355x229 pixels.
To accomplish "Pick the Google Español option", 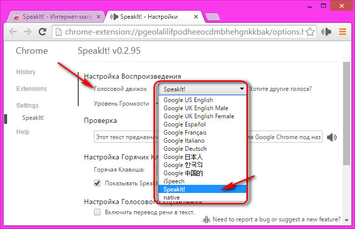I will click(x=202, y=124).
